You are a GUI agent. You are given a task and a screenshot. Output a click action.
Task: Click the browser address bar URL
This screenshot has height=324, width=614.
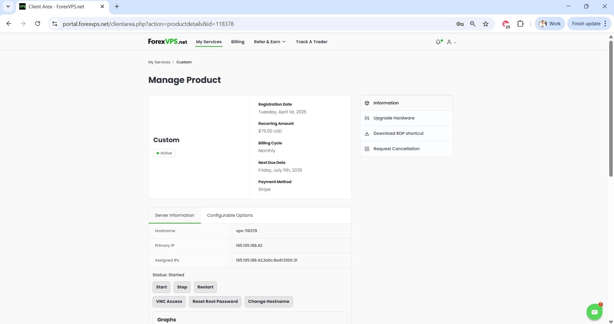[148, 24]
